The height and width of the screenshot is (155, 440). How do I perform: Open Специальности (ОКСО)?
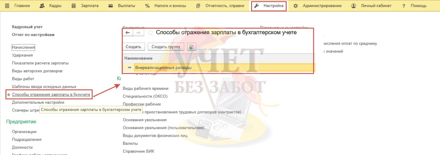(x=145, y=96)
